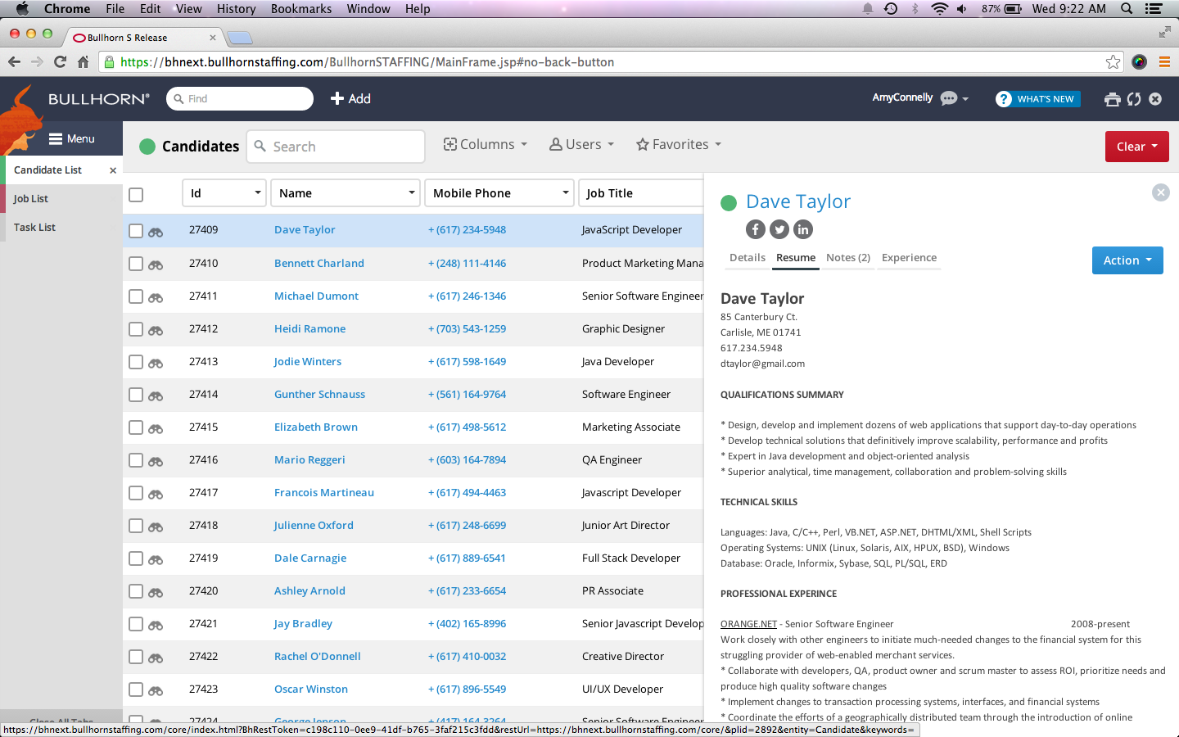The height and width of the screenshot is (737, 1179).
Task: Expand the Columns dropdown
Action: tap(485, 145)
